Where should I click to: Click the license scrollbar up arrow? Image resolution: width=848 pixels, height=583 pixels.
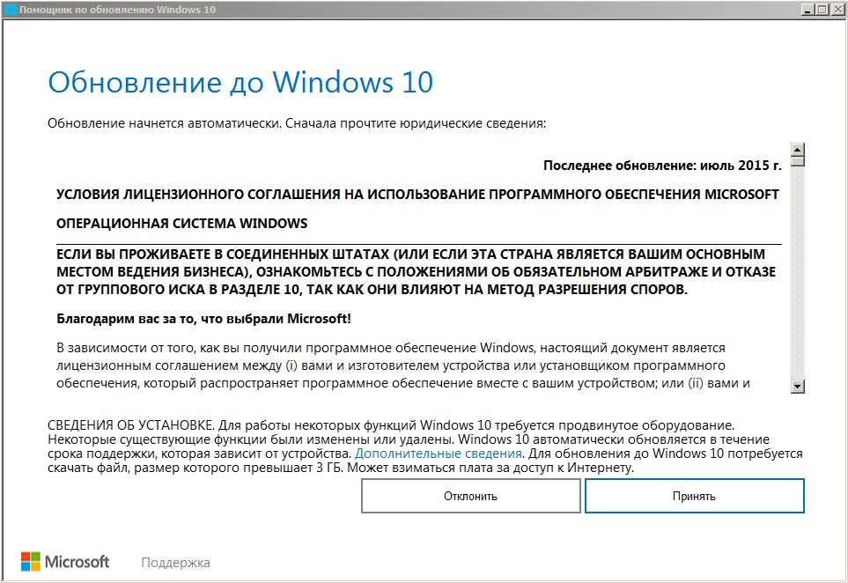[x=797, y=149]
